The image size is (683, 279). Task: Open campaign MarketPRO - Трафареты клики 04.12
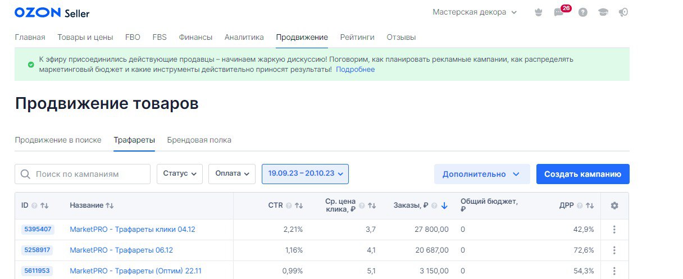(133, 230)
